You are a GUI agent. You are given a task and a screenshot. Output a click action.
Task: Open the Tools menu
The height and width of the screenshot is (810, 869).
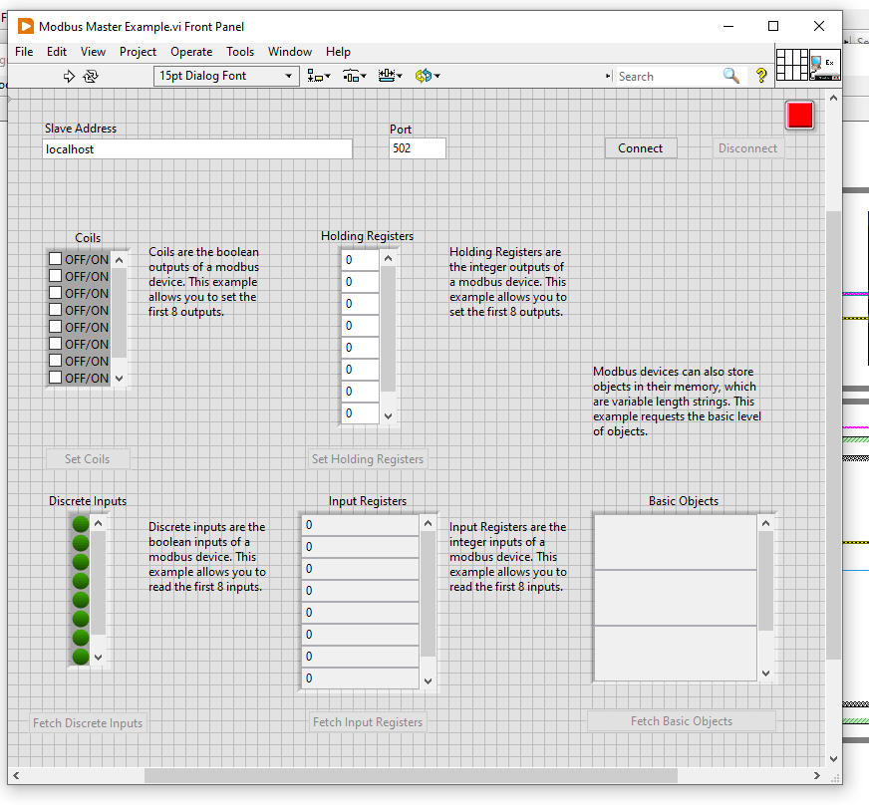[240, 52]
